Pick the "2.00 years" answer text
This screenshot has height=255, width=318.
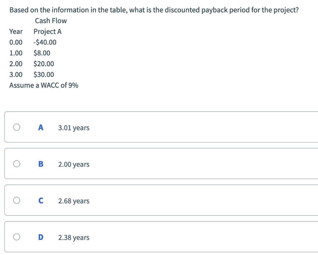(x=74, y=165)
